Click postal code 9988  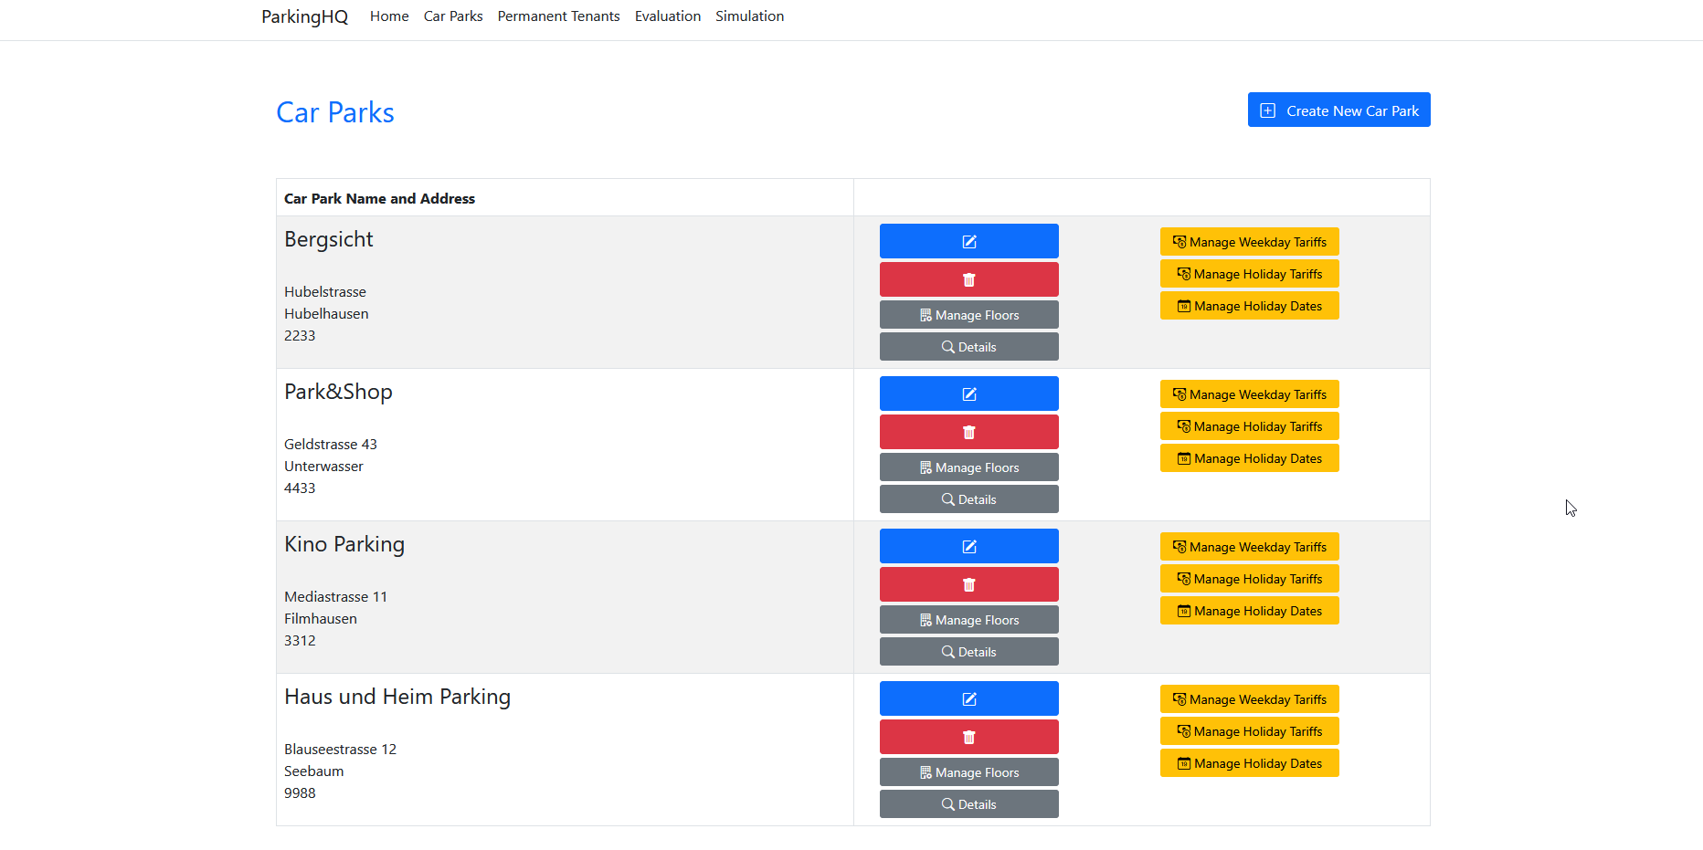pyautogui.click(x=300, y=793)
